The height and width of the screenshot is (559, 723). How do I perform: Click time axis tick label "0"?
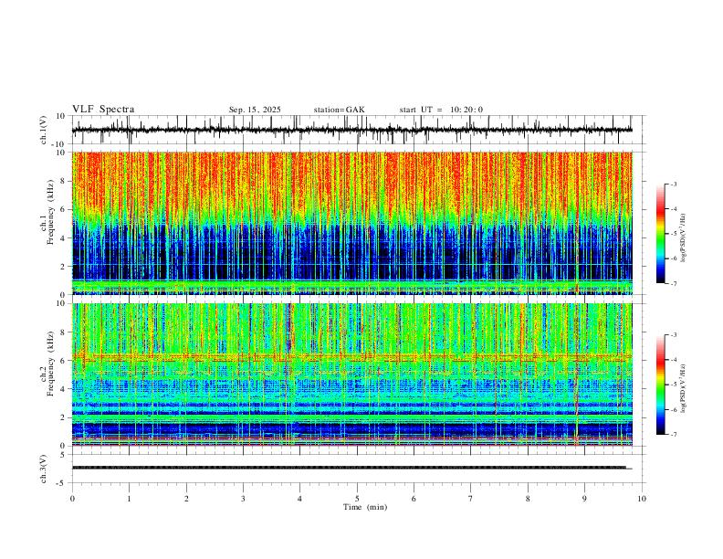72,499
